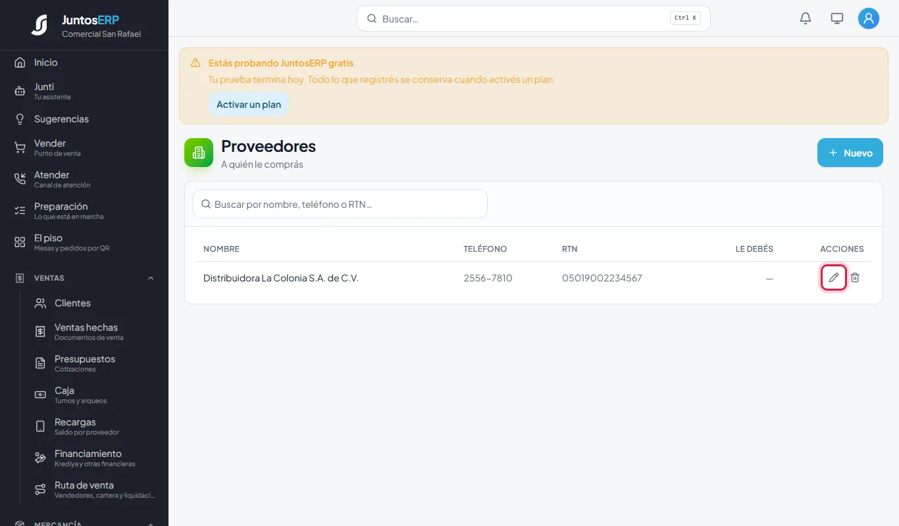Click the Inicio home icon
The height and width of the screenshot is (526, 899).
point(20,62)
